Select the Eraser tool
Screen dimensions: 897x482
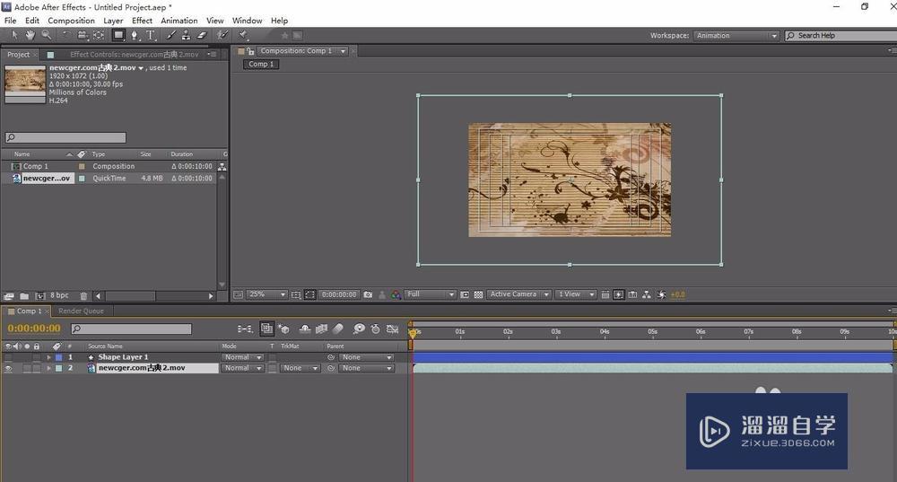click(202, 36)
